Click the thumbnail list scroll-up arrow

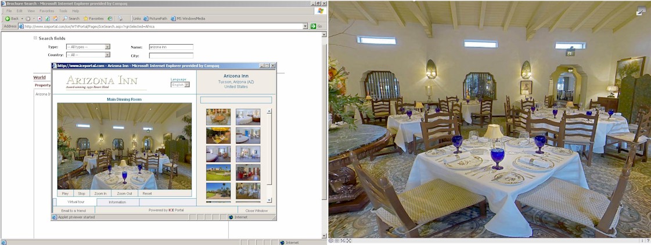[x=269, y=111]
